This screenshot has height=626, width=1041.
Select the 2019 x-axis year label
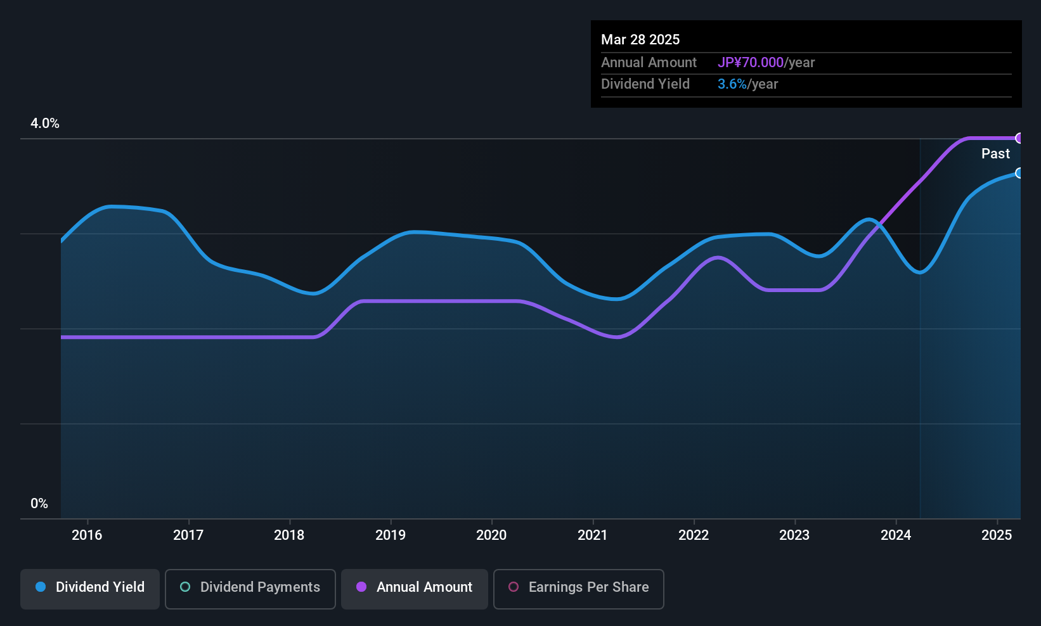pos(391,535)
